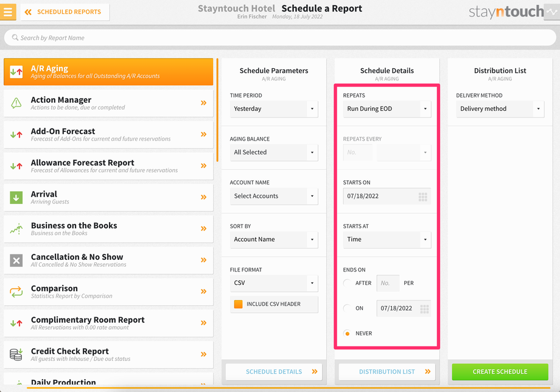Click the Action Manager warning icon

(16, 103)
